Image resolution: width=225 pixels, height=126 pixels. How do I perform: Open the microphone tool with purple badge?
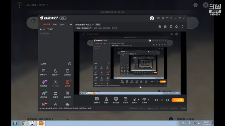44,83
